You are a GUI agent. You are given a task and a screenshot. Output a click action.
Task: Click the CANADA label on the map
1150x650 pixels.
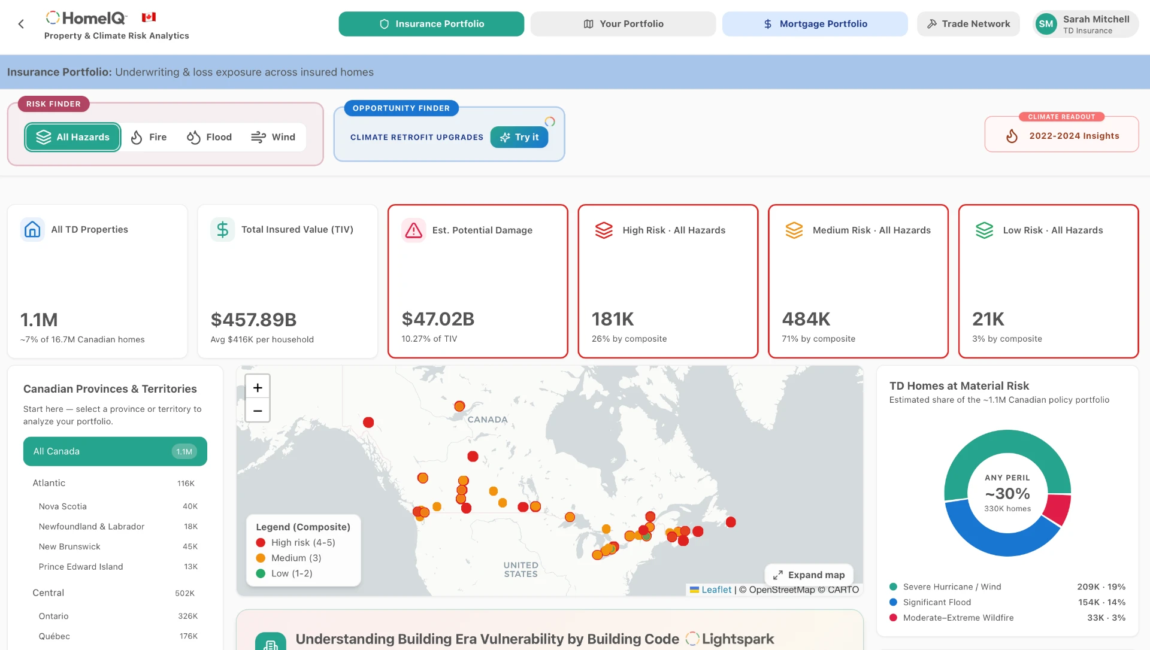tap(487, 420)
